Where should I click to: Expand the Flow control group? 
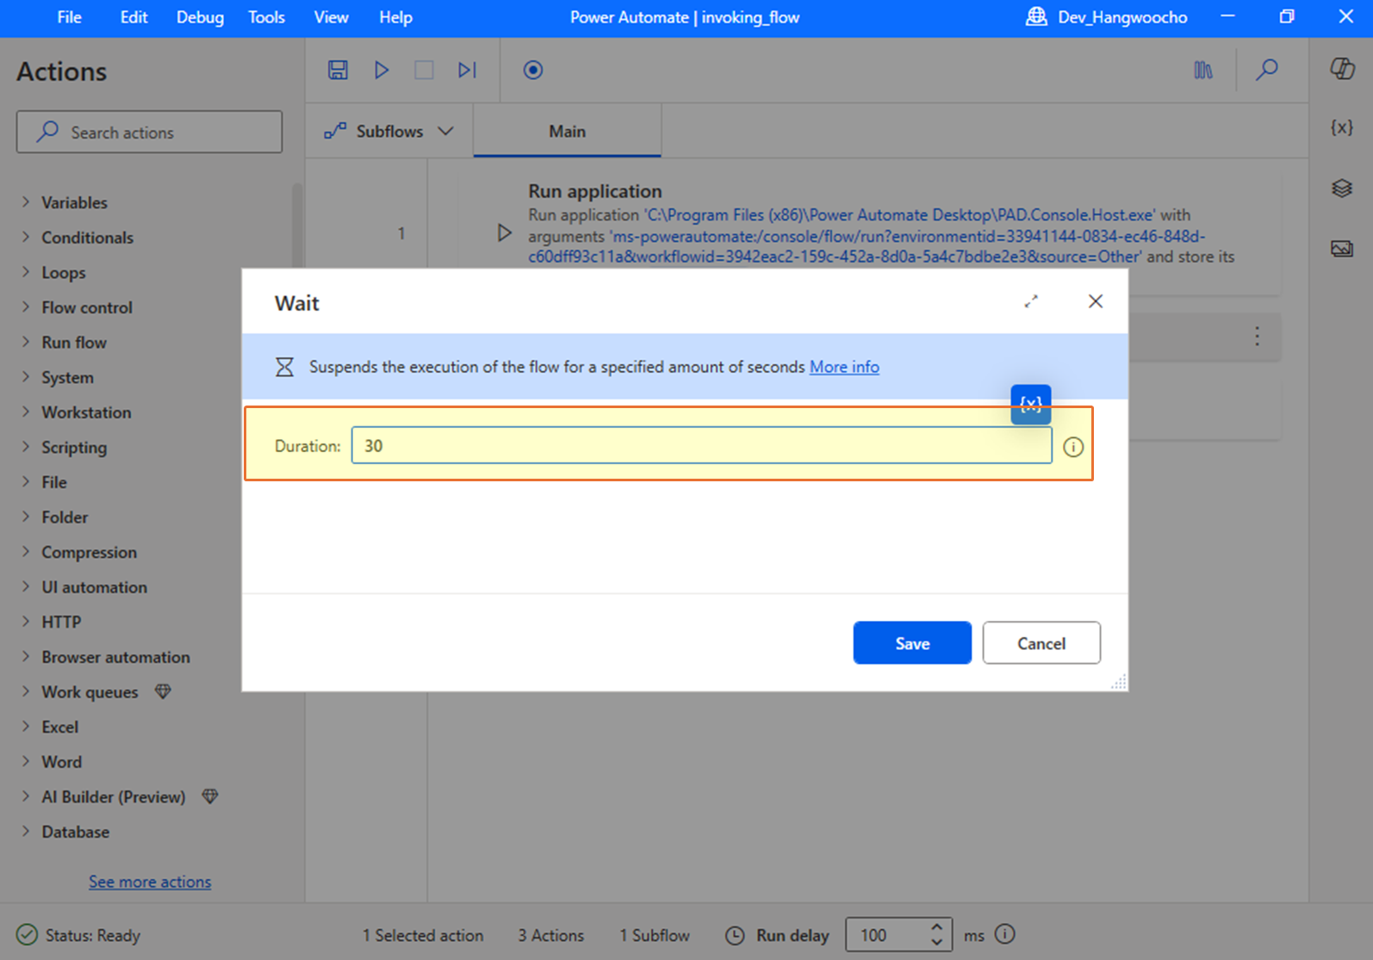coord(26,307)
